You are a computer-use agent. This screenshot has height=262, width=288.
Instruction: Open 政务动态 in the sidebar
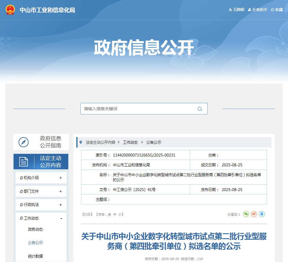[35, 230]
